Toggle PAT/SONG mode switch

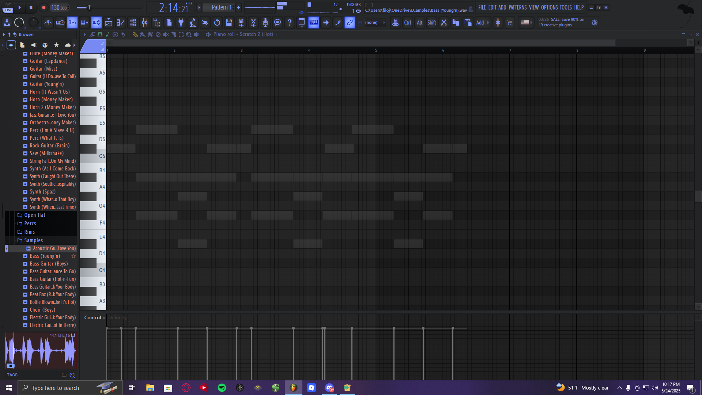pos(8,7)
